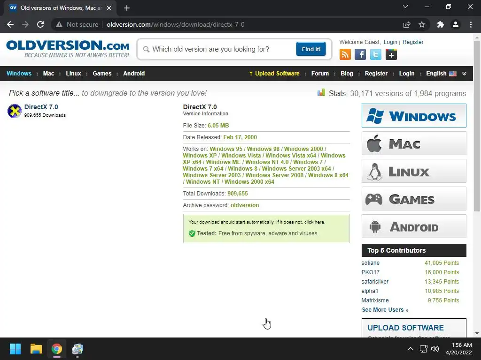Click the page vertical scrollbar thumb
481x360 pixels.
point(477,126)
